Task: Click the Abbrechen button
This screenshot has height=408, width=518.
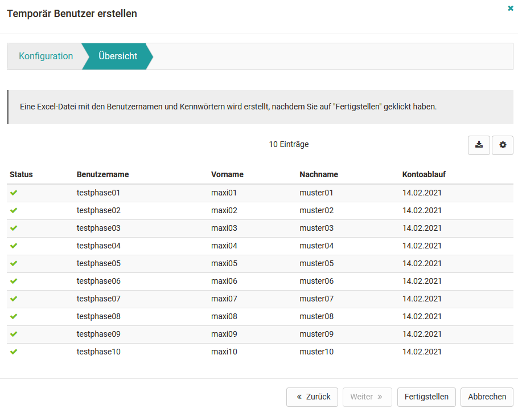Action: (x=487, y=397)
